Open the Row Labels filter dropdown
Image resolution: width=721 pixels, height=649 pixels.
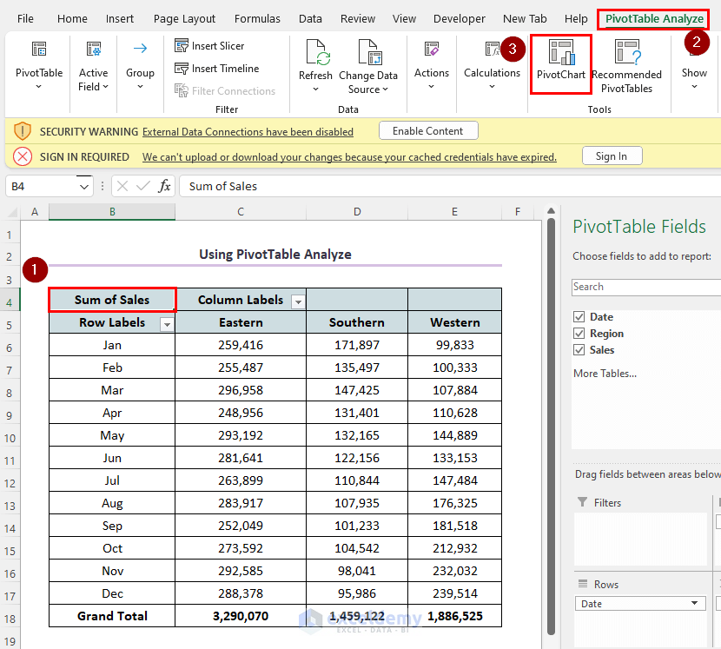point(166,324)
